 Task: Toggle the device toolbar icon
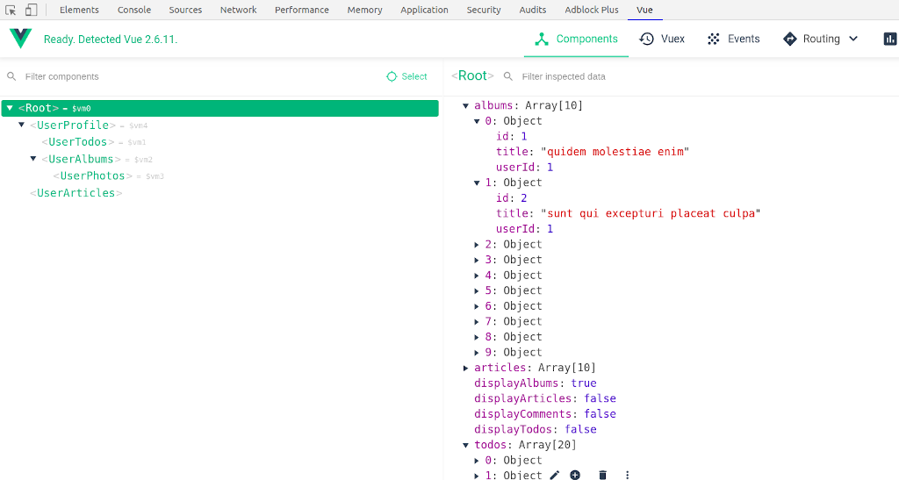click(31, 11)
